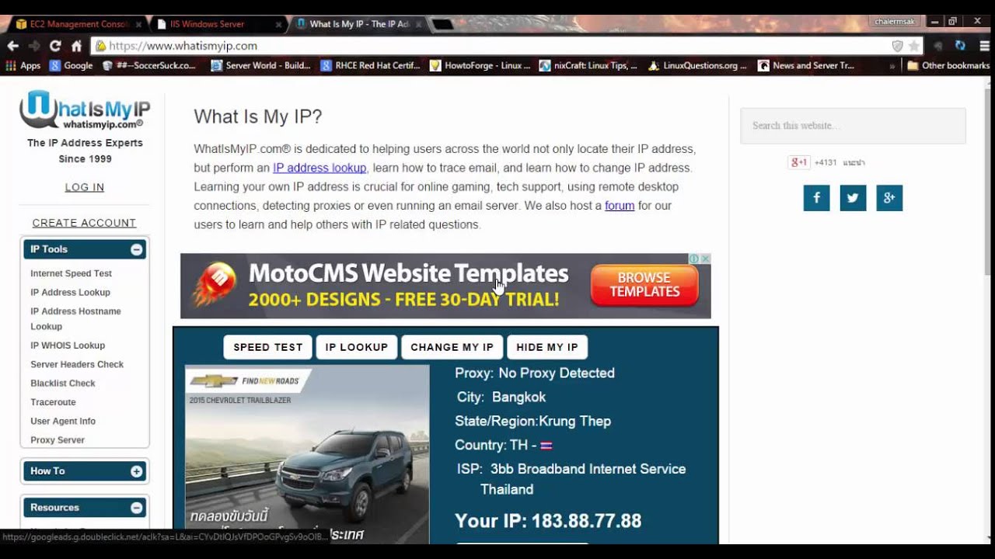This screenshot has width=995, height=559.
Task: Open Blacklist Check in sidebar
Action: coord(63,384)
